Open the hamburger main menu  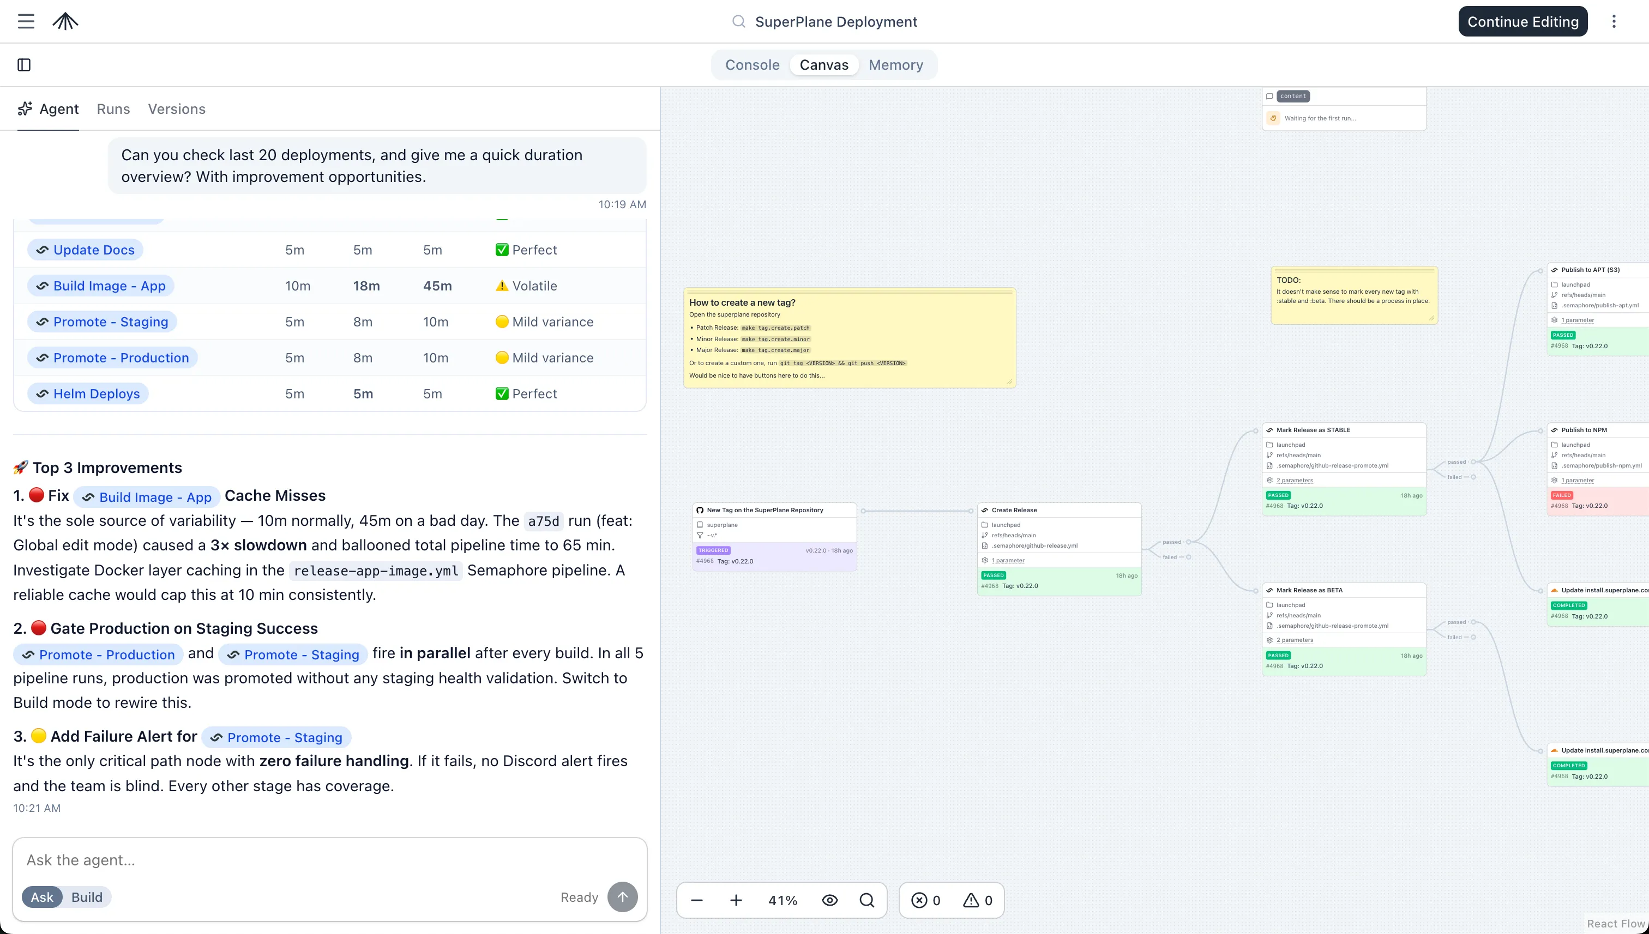[x=26, y=21]
